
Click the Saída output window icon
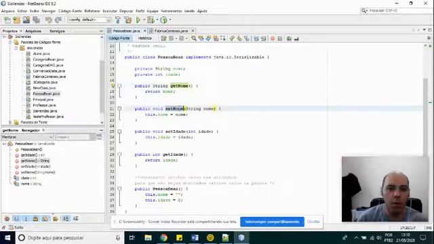(11, 228)
